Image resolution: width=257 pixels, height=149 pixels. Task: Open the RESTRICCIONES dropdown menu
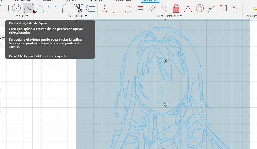170,16
